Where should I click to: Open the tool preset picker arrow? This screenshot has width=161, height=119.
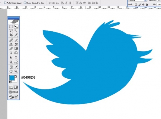pos(1,3)
